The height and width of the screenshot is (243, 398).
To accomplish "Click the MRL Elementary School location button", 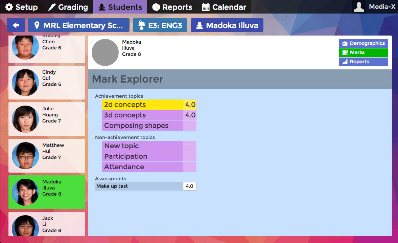I will click(x=78, y=25).
